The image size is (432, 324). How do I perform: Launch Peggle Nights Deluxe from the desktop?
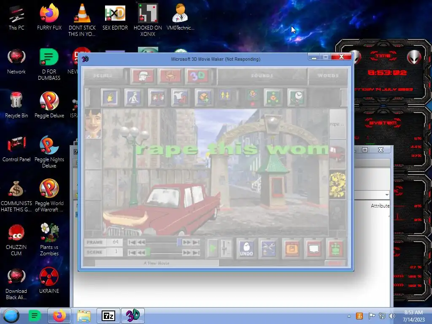49,152
